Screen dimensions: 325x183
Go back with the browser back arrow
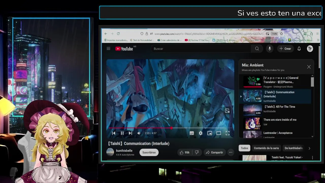point(106,34)
